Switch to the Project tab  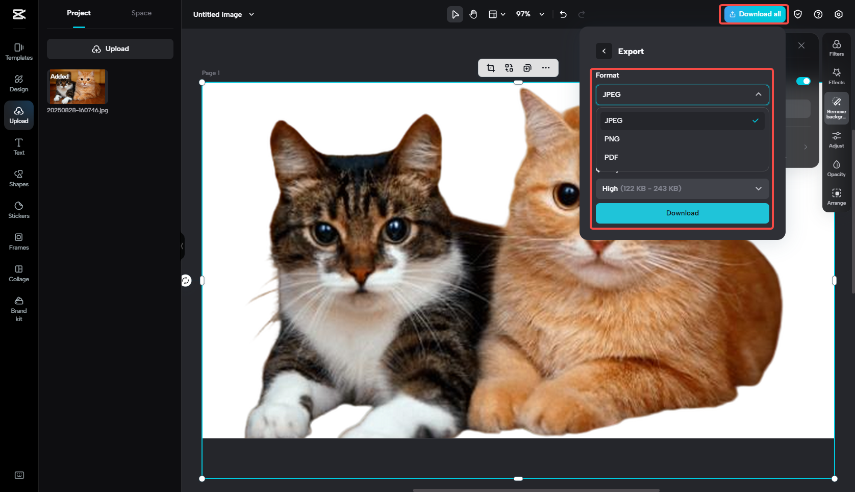click(x=79, y=13)
